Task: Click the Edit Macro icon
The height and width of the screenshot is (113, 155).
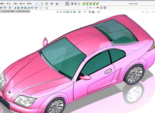Action: coord(105,8)
